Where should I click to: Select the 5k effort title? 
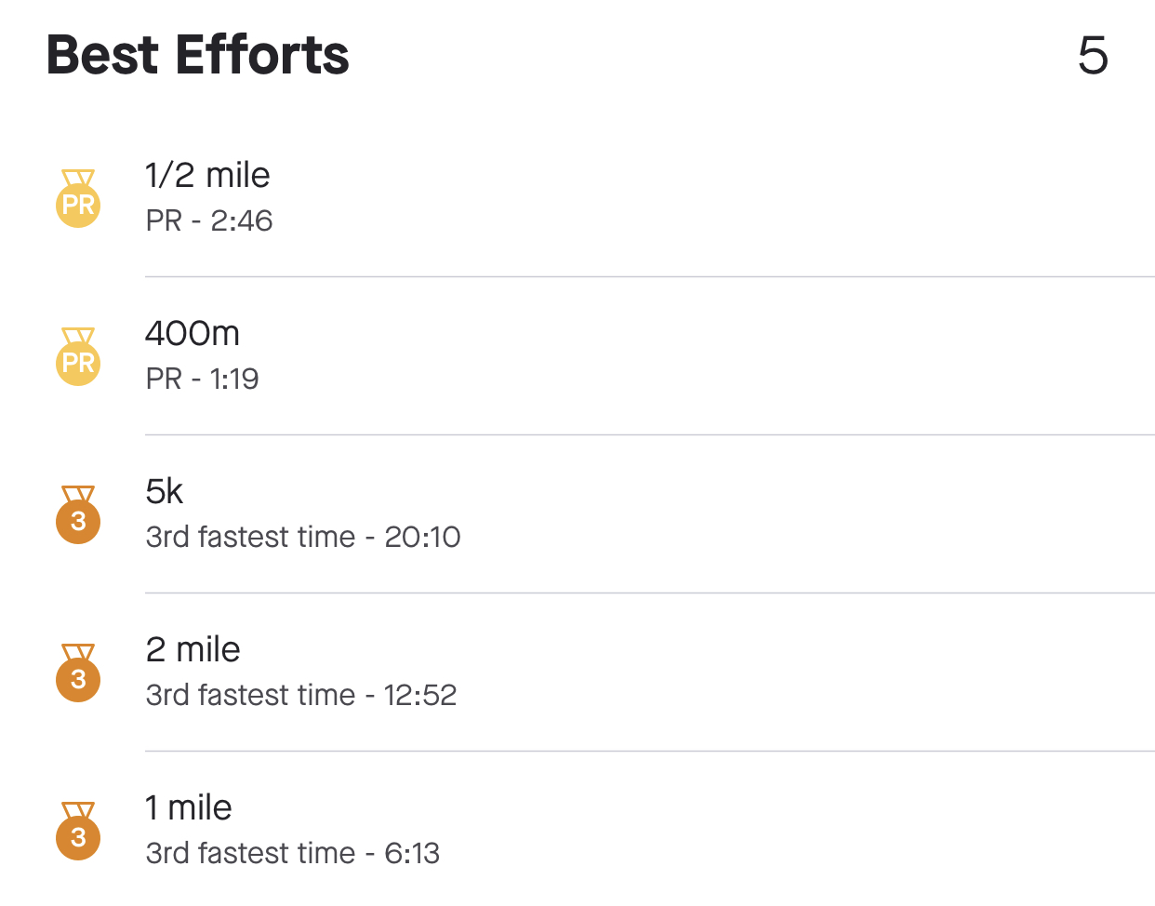tap(165, 491)
